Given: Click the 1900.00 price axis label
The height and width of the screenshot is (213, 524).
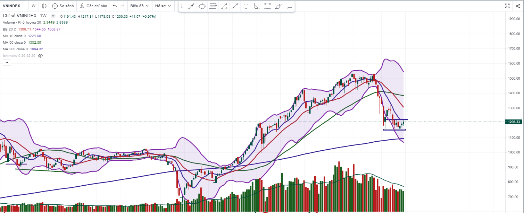Looking at the screenshot, I should (514, 19).
